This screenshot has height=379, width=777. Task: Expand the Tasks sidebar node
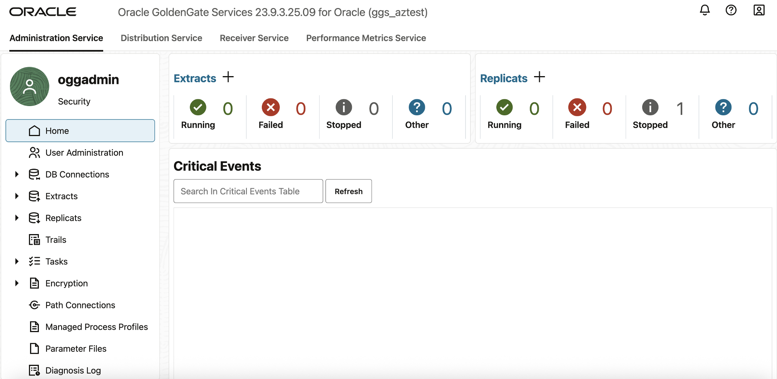coord(17,261)
